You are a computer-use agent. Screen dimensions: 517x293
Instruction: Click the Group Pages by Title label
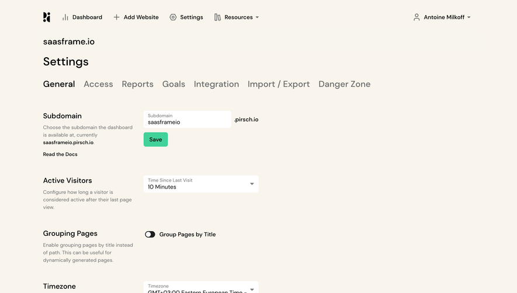click(x=188, y=234)
